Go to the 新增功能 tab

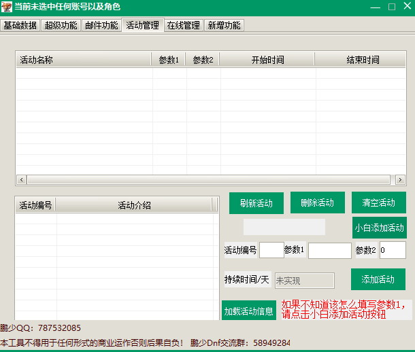(224, 25)
